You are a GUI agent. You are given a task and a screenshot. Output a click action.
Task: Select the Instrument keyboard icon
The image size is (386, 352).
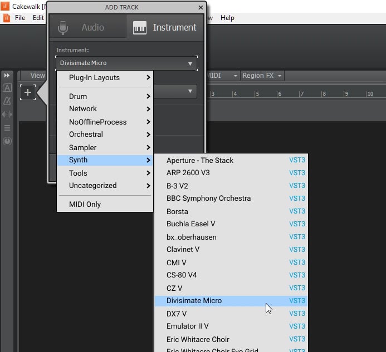click(140, 28)
